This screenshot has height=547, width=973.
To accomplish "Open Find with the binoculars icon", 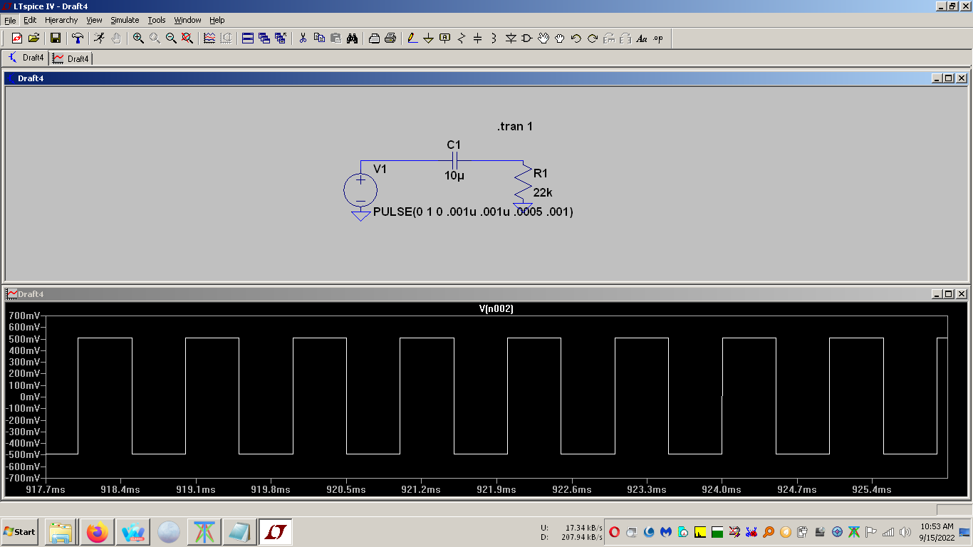I will click(352, 38).
